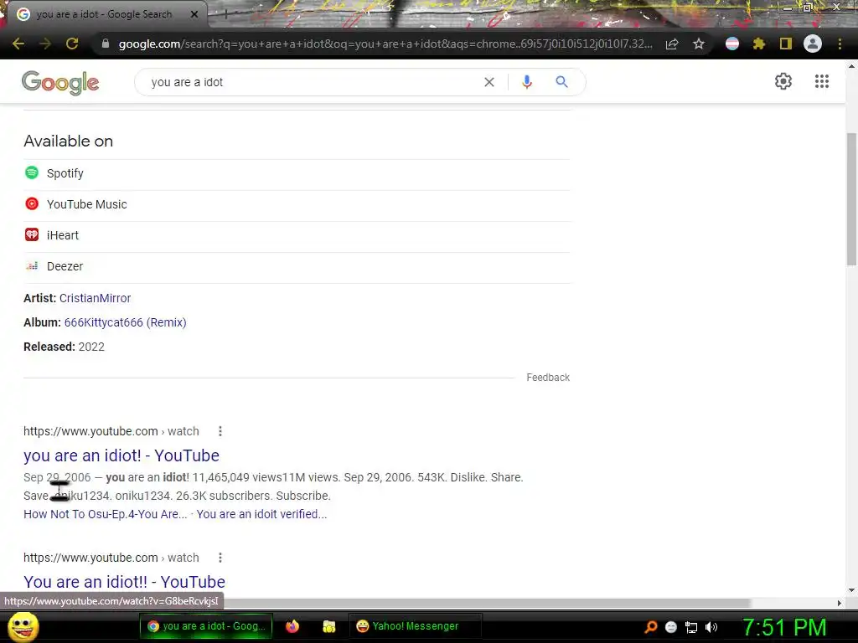Click the Spotify icon
The height and width of the screenshot is (643, 858).
(32, 172)
